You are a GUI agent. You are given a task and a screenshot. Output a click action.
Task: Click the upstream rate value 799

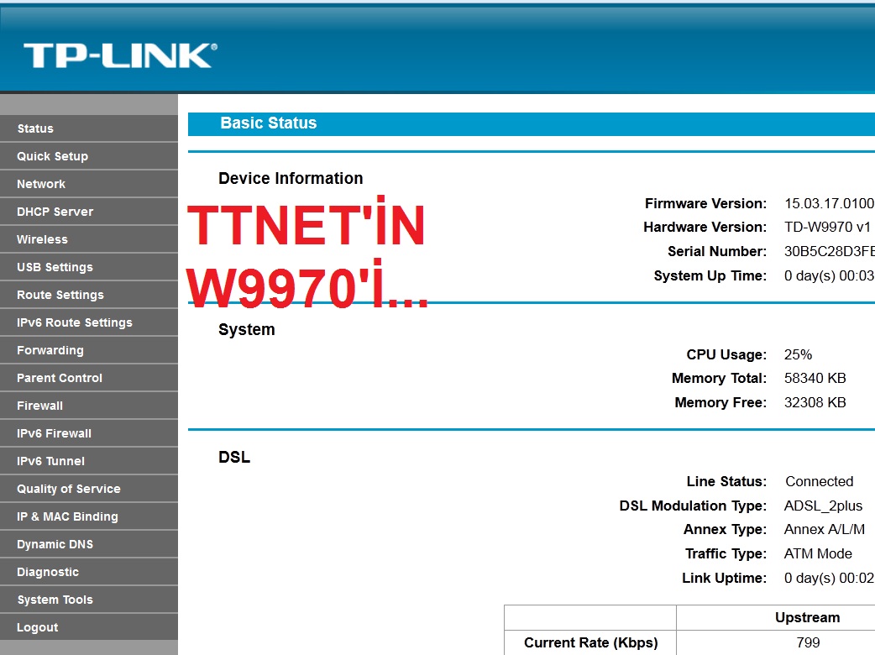[x=808, y=642]
